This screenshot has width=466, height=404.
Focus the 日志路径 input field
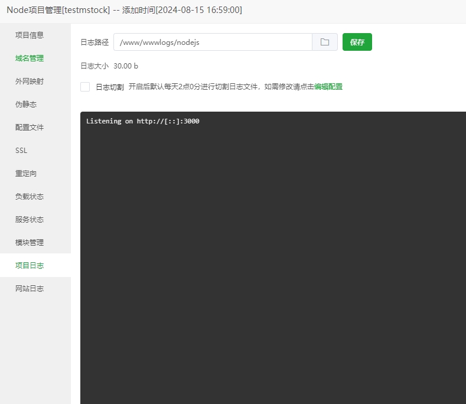pyautogui.click(x=213, y=42)
